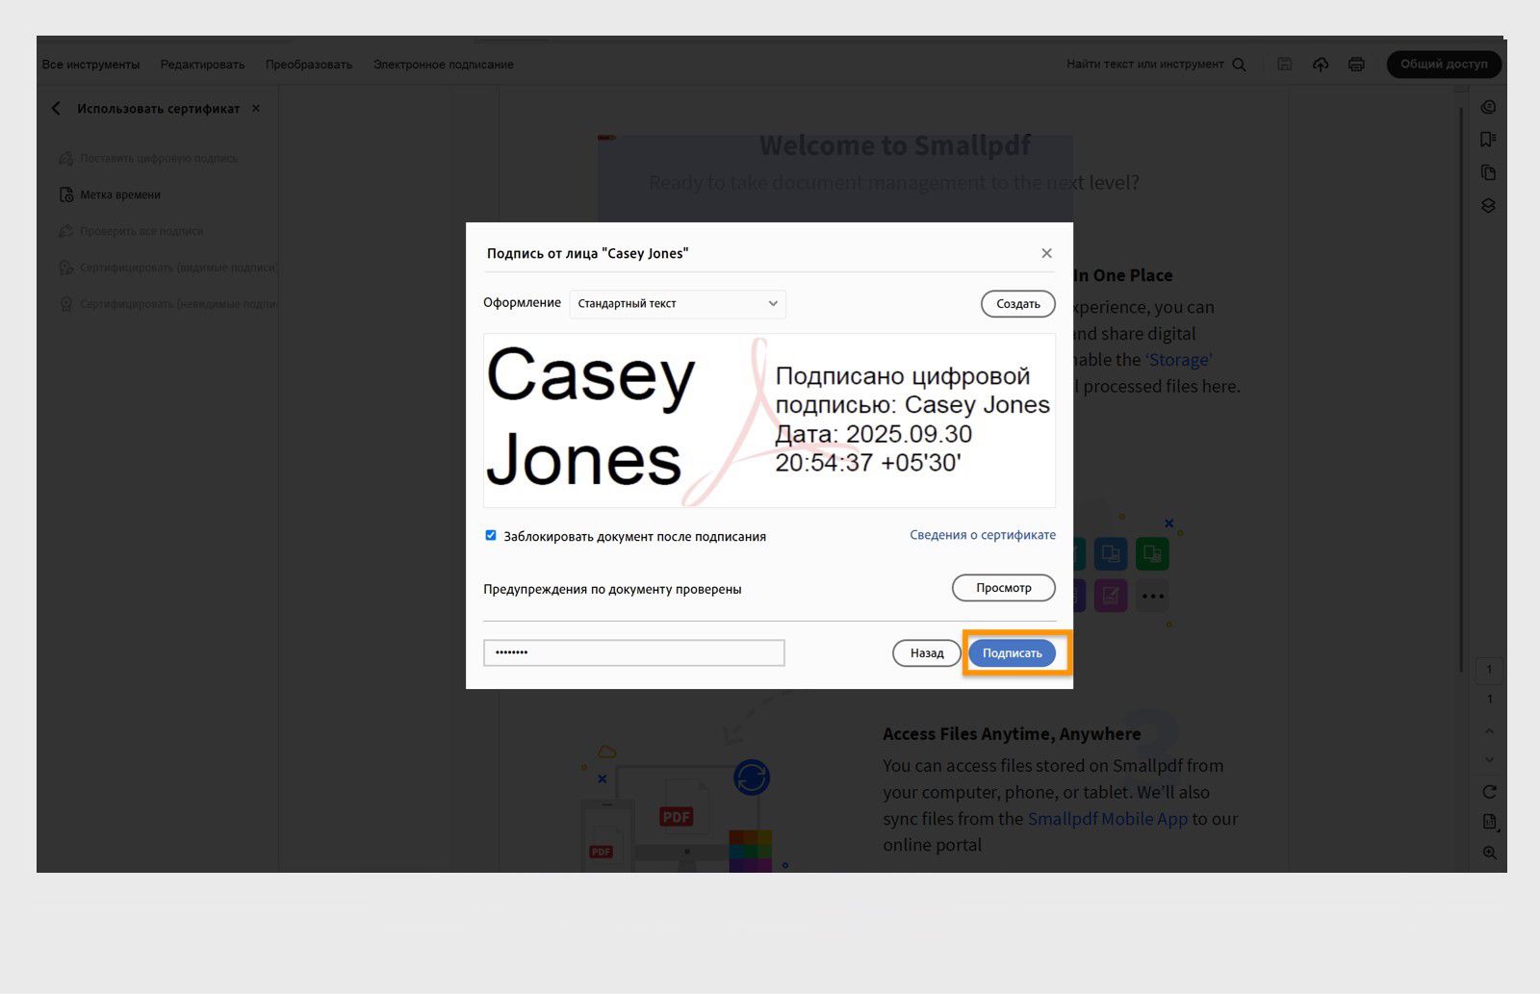The width and height of the screenshot is (1540, 994).
Task: Click the Casey Jones signature preview
Action: point(769,421)
